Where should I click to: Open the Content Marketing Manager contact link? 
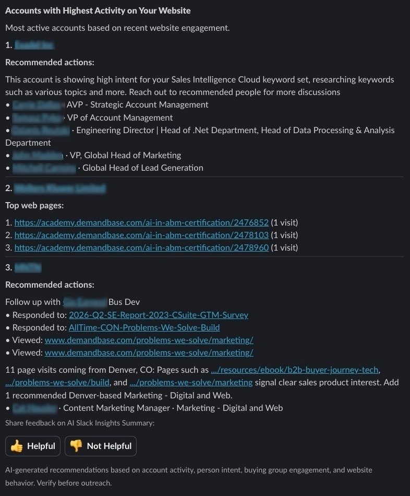click(x=35, y=408)
